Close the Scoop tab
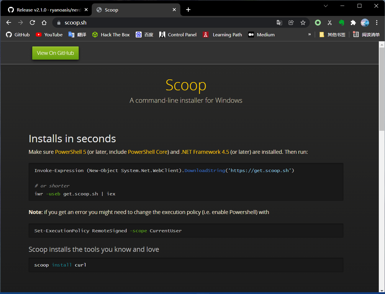This screenshot has height=294, width=385. point(174,10)
